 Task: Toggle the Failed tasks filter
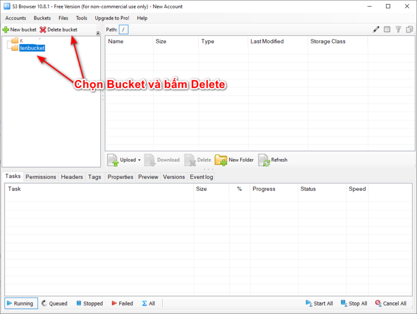coord(122,304)
